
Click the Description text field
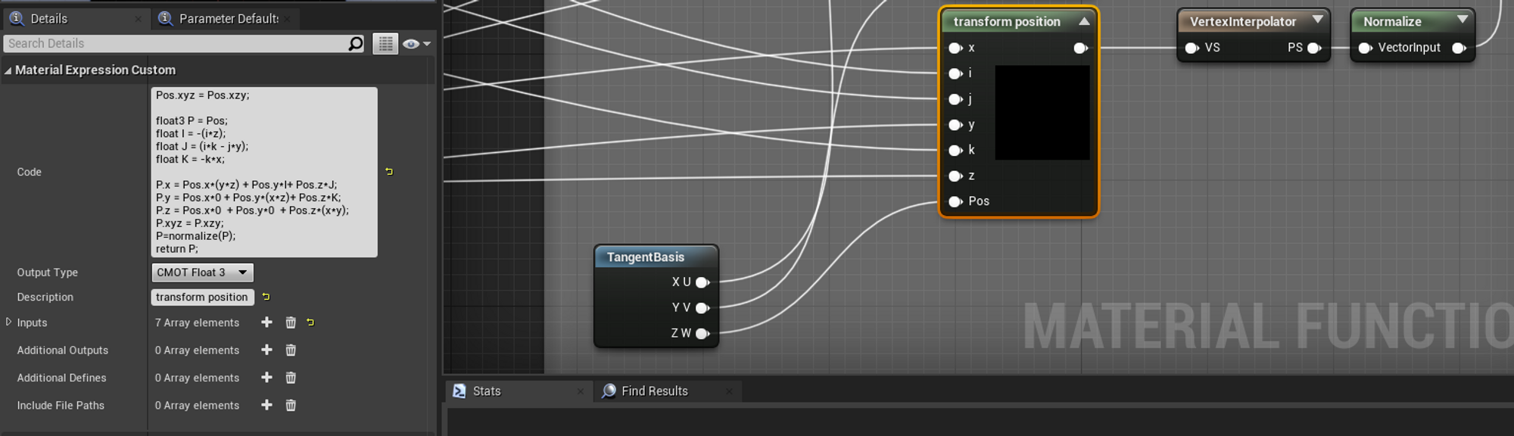point(202,297)
